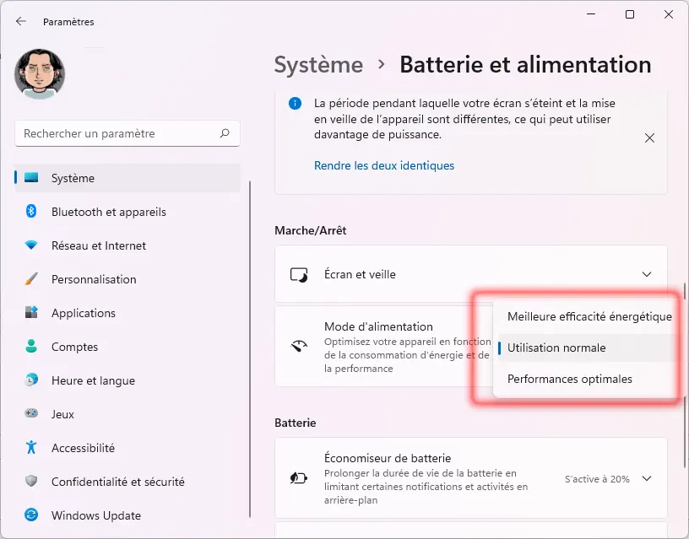Click the back arrow icon

21,22
